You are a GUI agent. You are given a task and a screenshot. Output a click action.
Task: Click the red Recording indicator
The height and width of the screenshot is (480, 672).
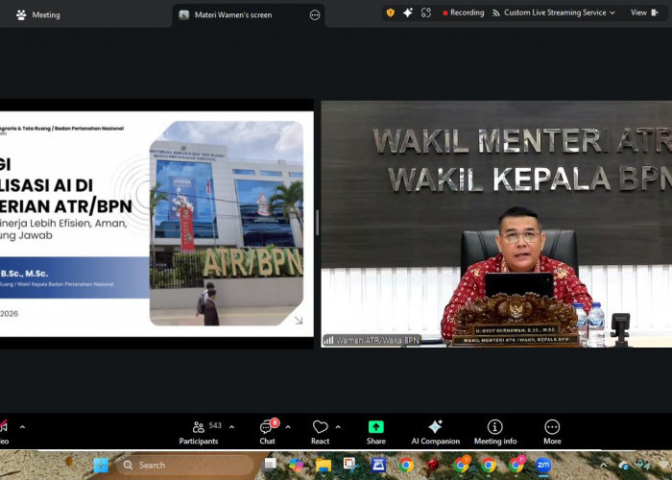pos(464,12)
